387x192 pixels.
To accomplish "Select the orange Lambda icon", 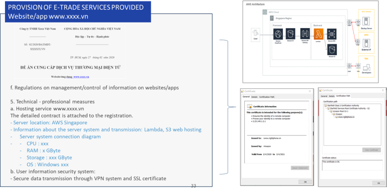I will click(318, 34).
